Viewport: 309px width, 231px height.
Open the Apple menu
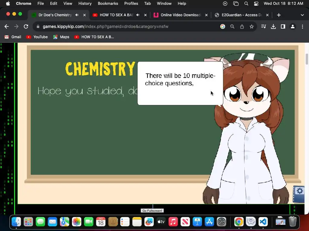click(8, 4)
